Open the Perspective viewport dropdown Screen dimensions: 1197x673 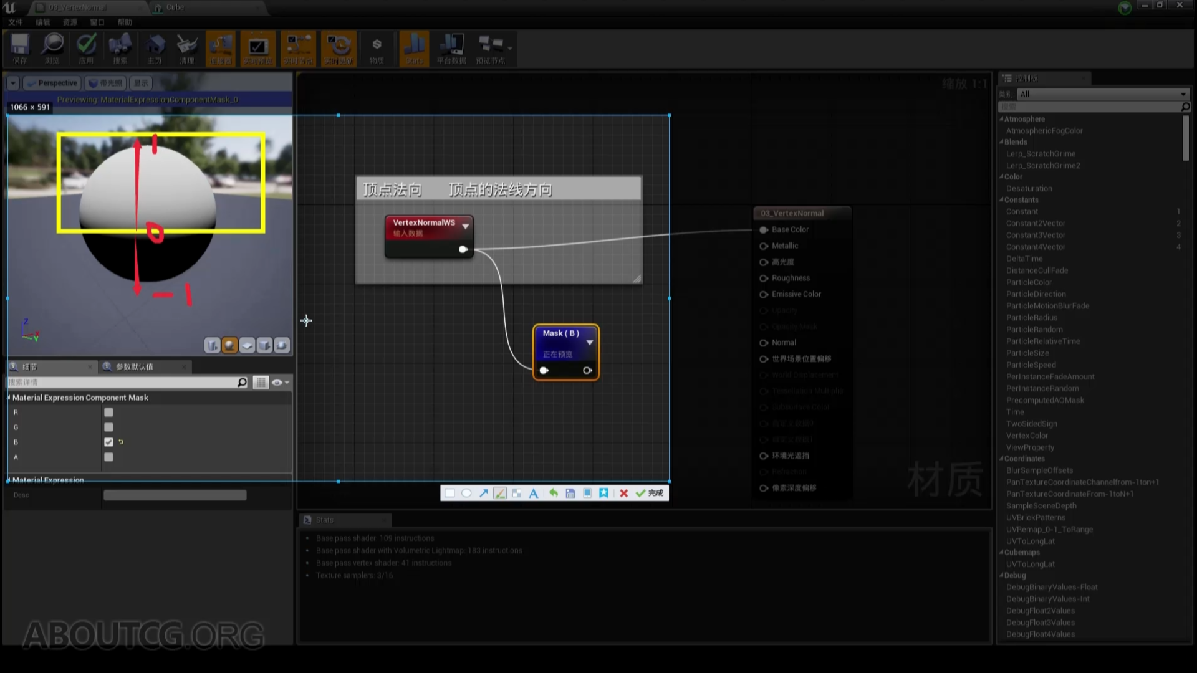[52, 82]
